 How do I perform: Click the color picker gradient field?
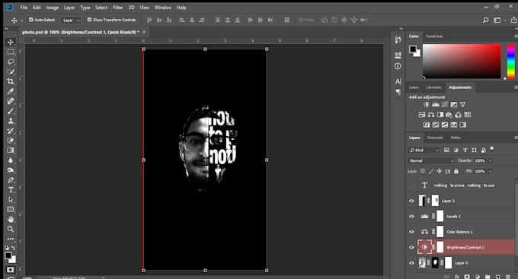[462, 62]
